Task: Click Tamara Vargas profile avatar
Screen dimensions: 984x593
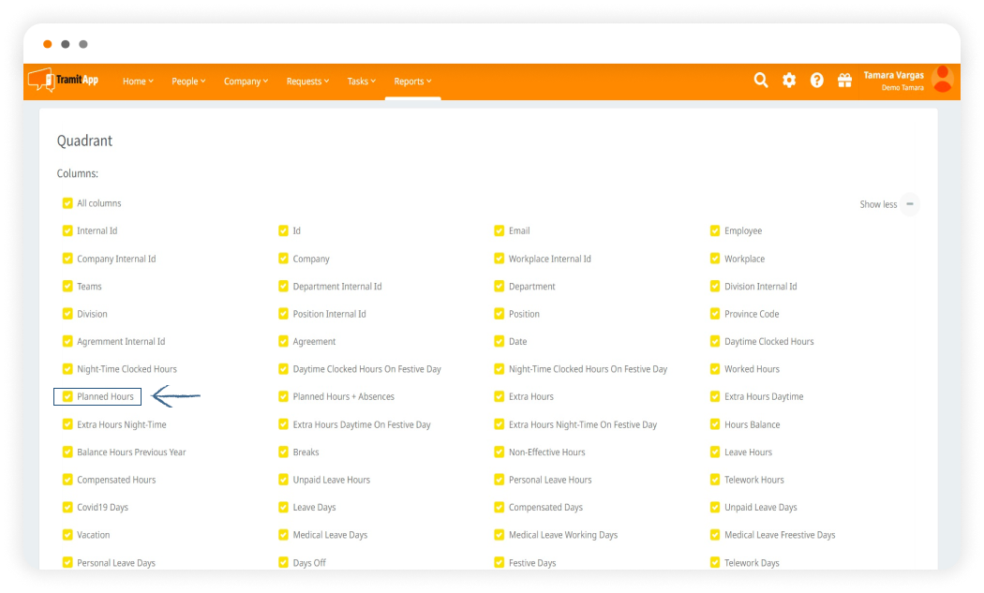Action: [942, 80]
